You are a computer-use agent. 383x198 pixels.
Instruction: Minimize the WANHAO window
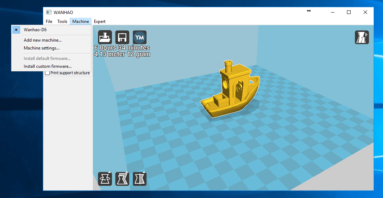point(333,12)
